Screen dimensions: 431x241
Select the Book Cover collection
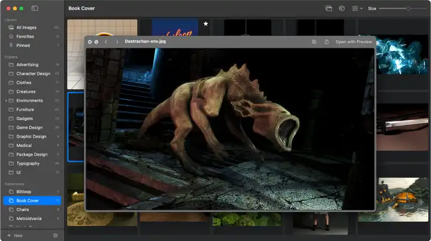click(x=32, y=201)
